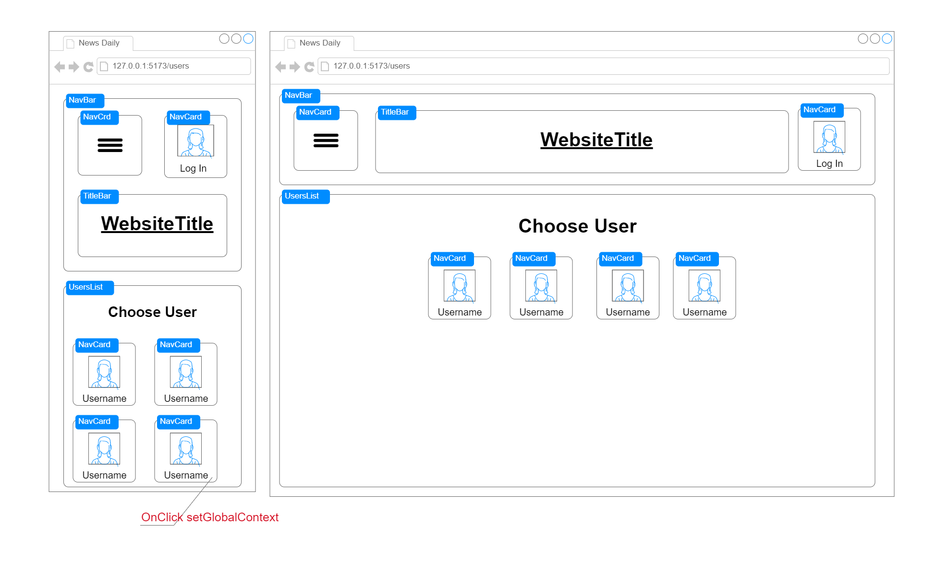Select bottom-left Username avatar in narrow window
The image size is (936, 562).
[x=104, y=449]
